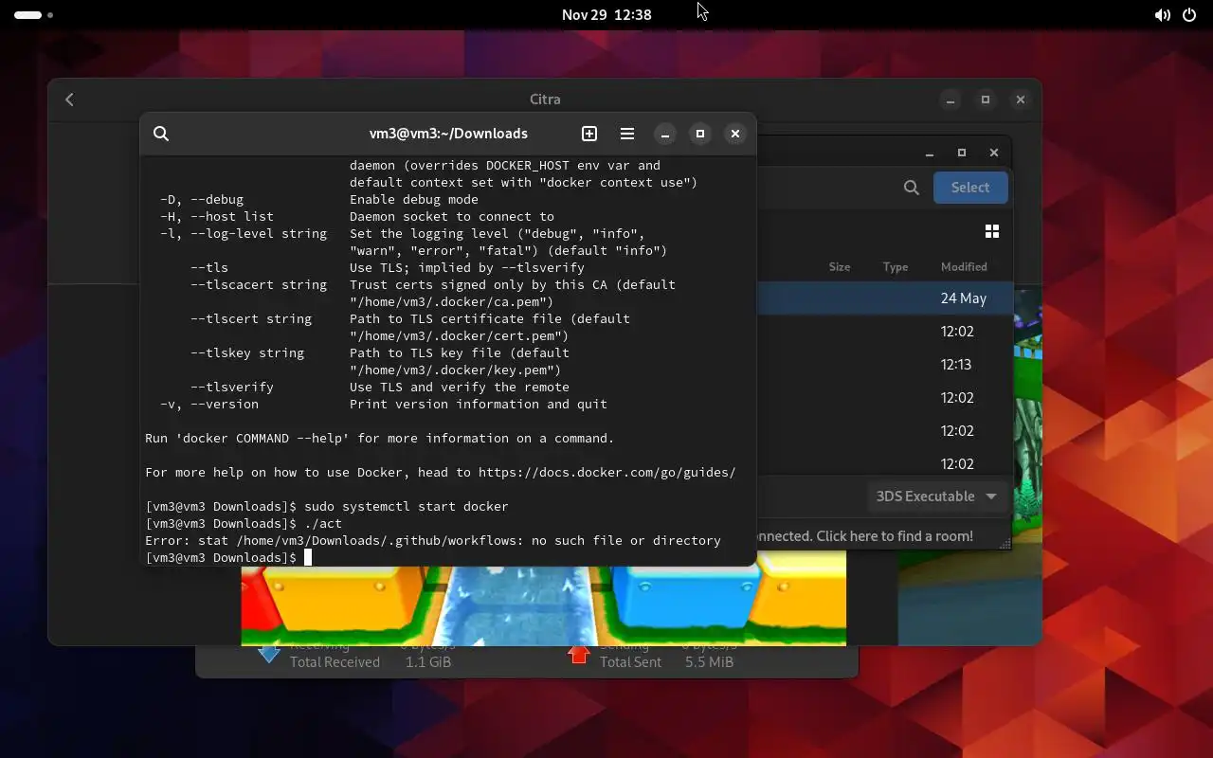Screen dimensions: 1213x758
Task: Open a new terminal tab
Action: coord(589,134)
